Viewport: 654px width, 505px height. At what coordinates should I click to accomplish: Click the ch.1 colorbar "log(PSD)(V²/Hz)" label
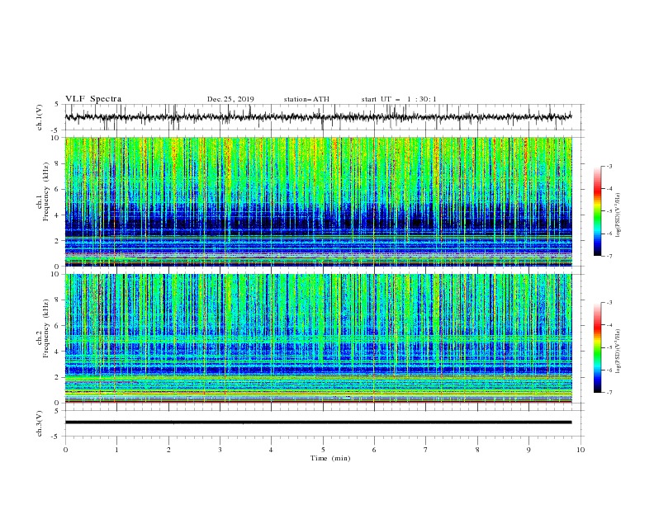tap(618, 215)
